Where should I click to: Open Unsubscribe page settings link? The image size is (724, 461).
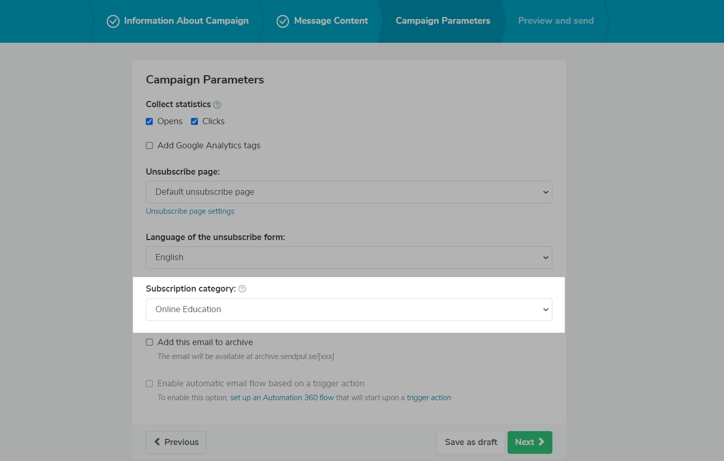(x=190, y=211)
